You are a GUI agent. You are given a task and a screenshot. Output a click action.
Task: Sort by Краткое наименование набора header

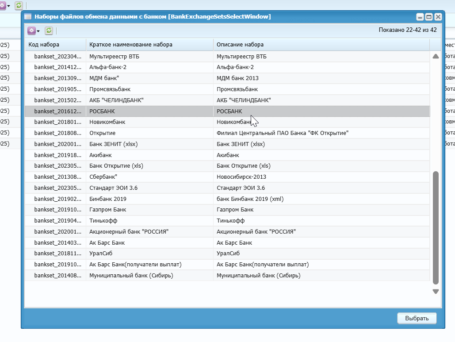[149, 45]
